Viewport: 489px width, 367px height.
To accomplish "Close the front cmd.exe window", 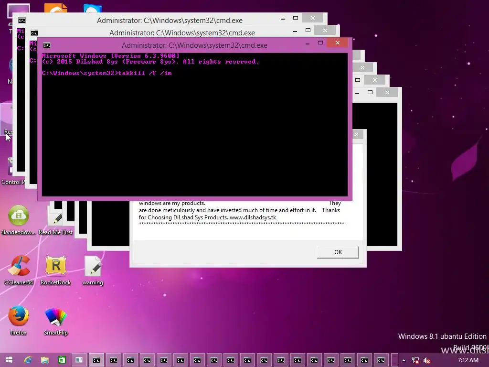I will point(338,43).
